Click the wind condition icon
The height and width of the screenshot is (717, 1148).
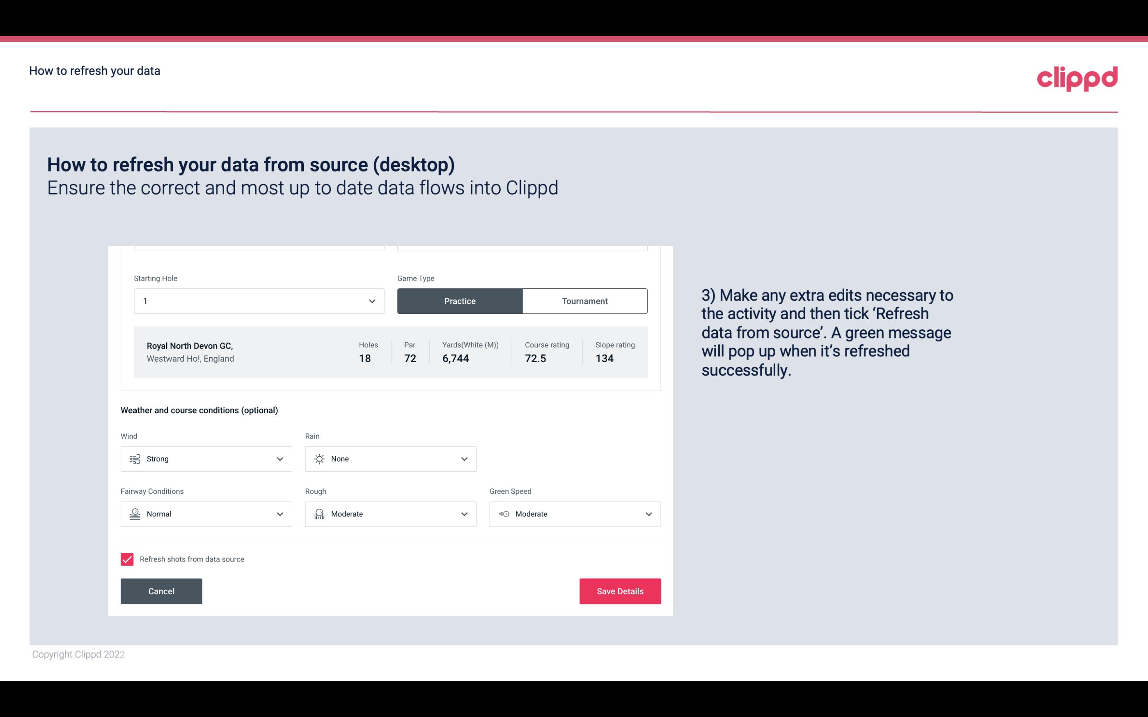pos(135,459)
